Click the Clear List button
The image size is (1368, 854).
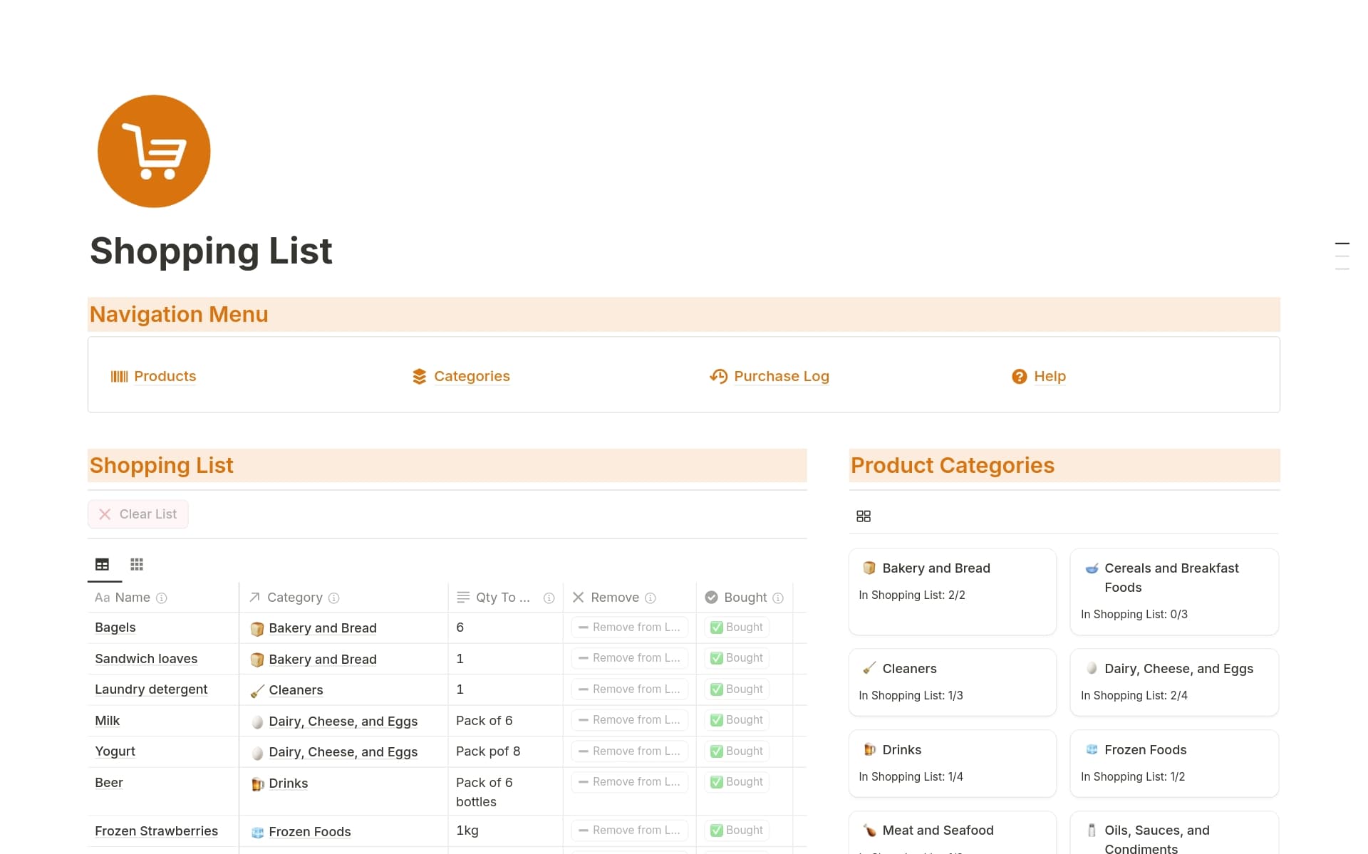point(138,514)
